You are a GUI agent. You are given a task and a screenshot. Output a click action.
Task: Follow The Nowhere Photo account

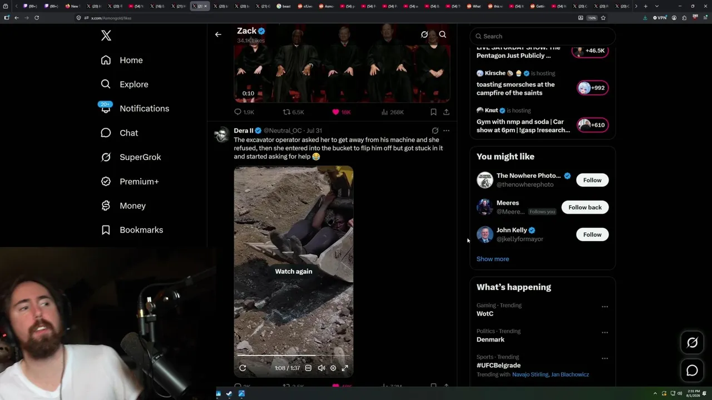point(592,180)
